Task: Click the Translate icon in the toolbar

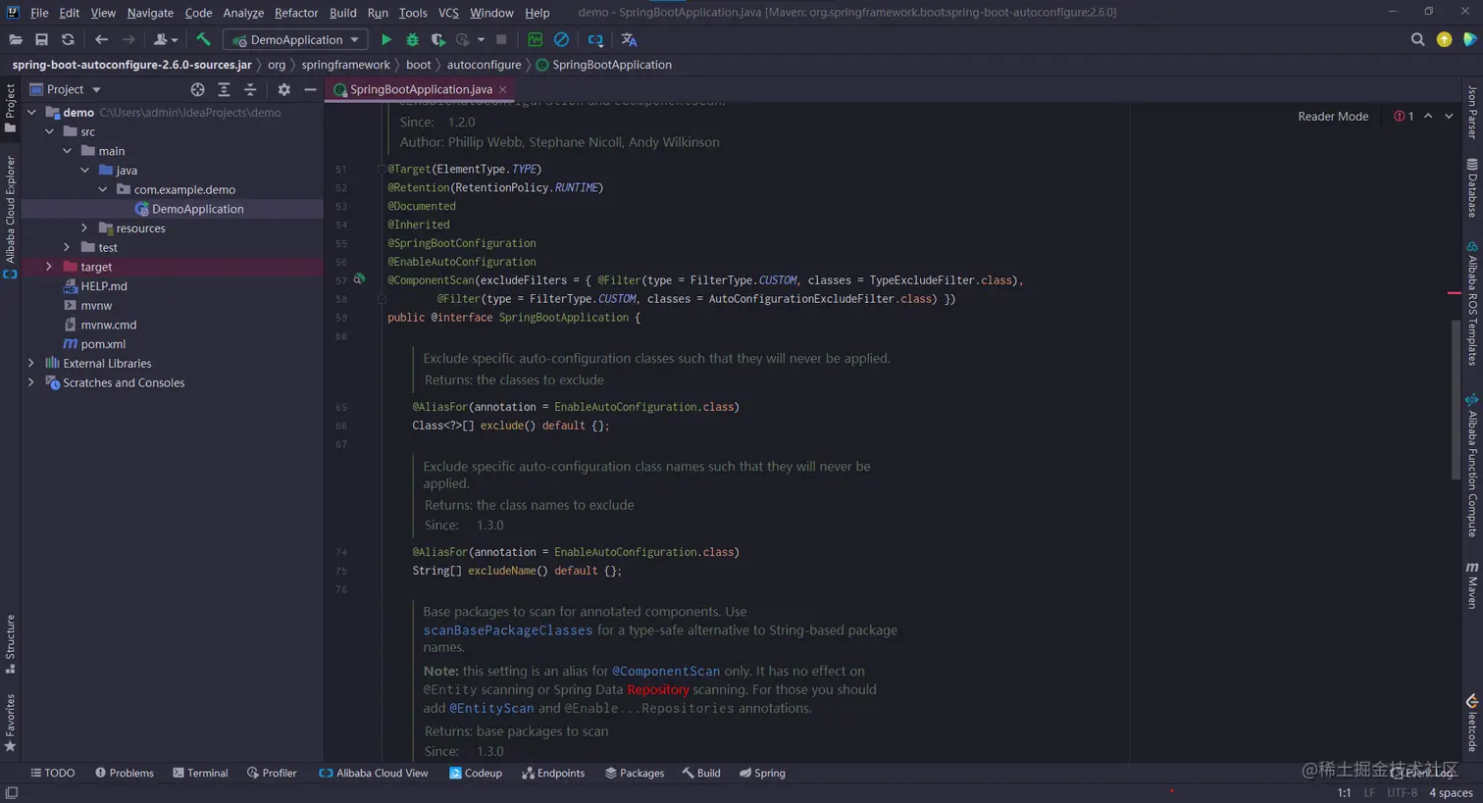Action: [x=629, y=40]
